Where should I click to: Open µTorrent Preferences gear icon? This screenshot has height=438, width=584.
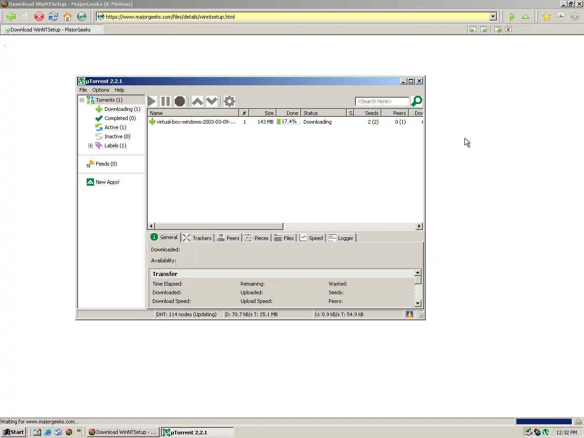[x=229, y=101]
